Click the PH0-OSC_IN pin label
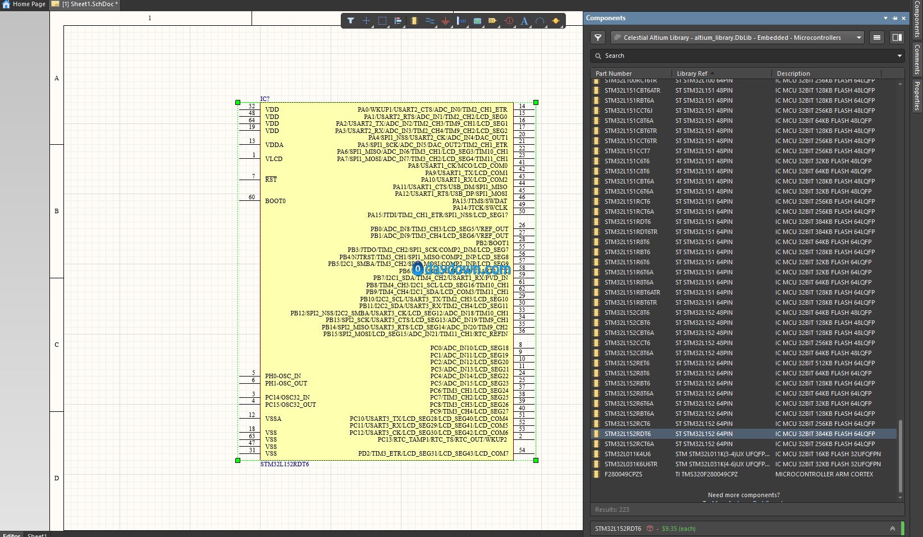923x537 pixels. tap(283, 376)
